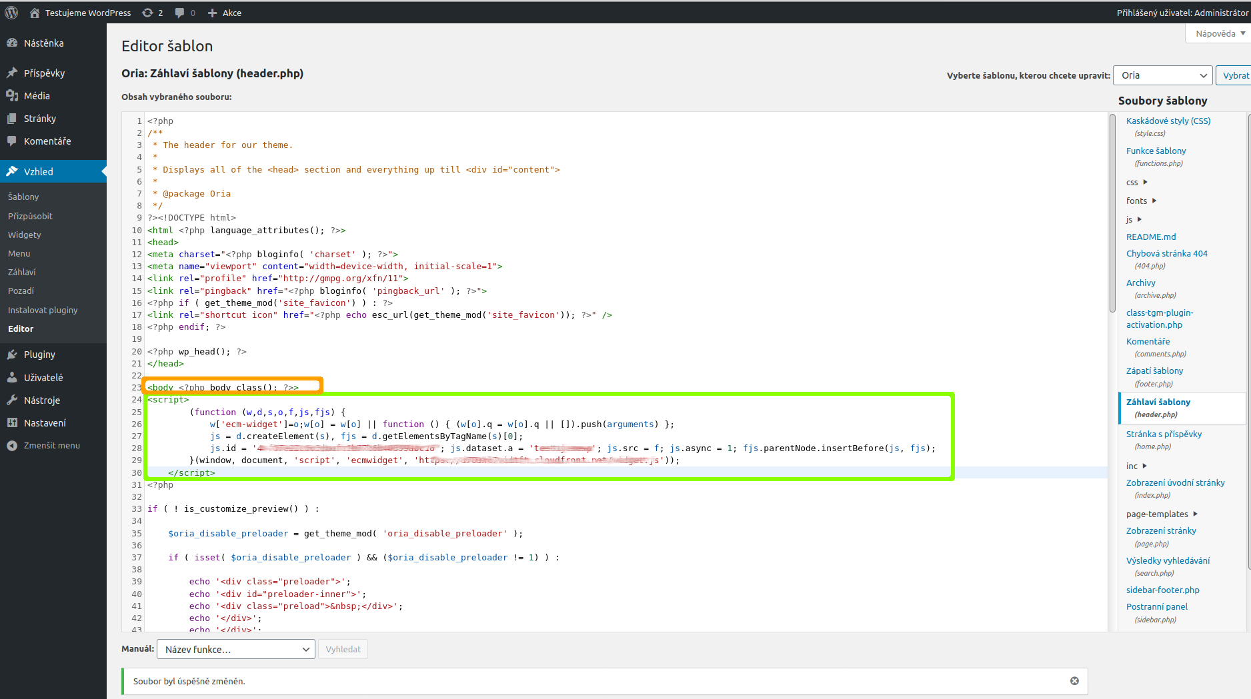Open sidebar-footer.php file
The image size is (1251, 699).
[x=1162, y=590]
